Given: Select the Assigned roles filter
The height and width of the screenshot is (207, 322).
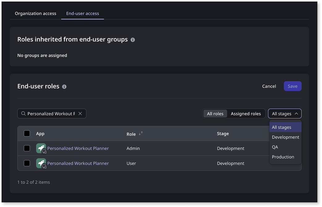Looking at the screenshot, I should 246,114.
